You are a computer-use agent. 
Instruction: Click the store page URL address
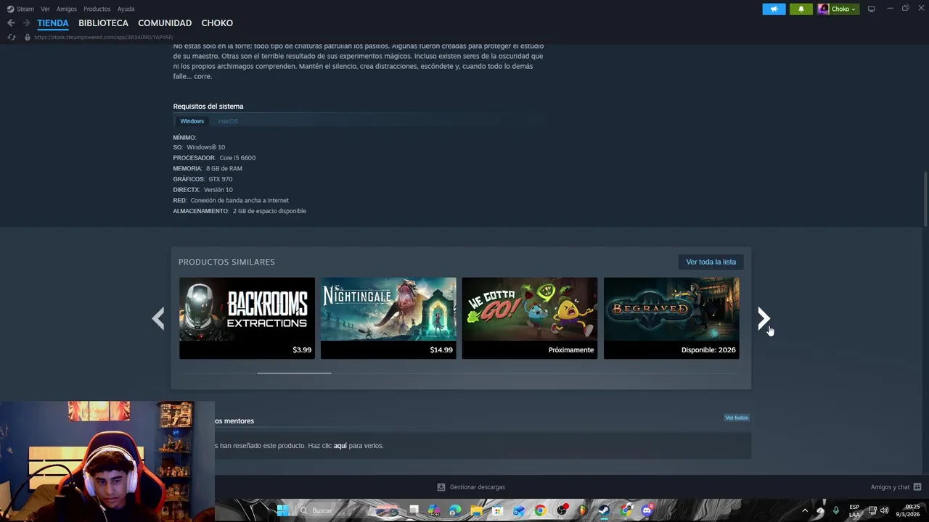(x=103, y=37)
